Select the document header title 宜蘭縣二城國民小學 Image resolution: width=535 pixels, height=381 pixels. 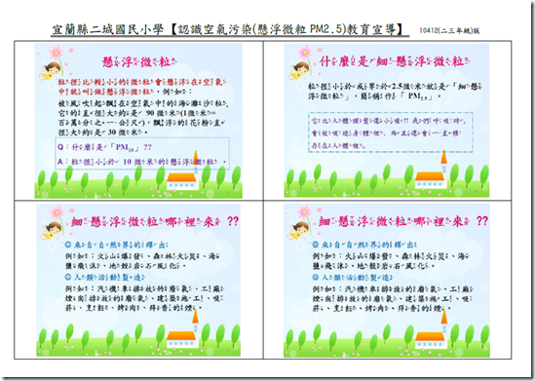(x=108, y=29)
